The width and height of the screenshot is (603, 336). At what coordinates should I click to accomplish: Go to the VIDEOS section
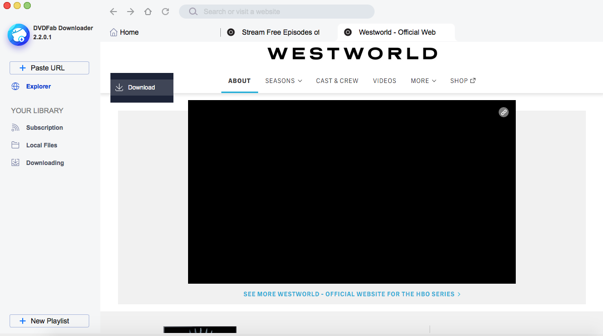coord(385,81)
